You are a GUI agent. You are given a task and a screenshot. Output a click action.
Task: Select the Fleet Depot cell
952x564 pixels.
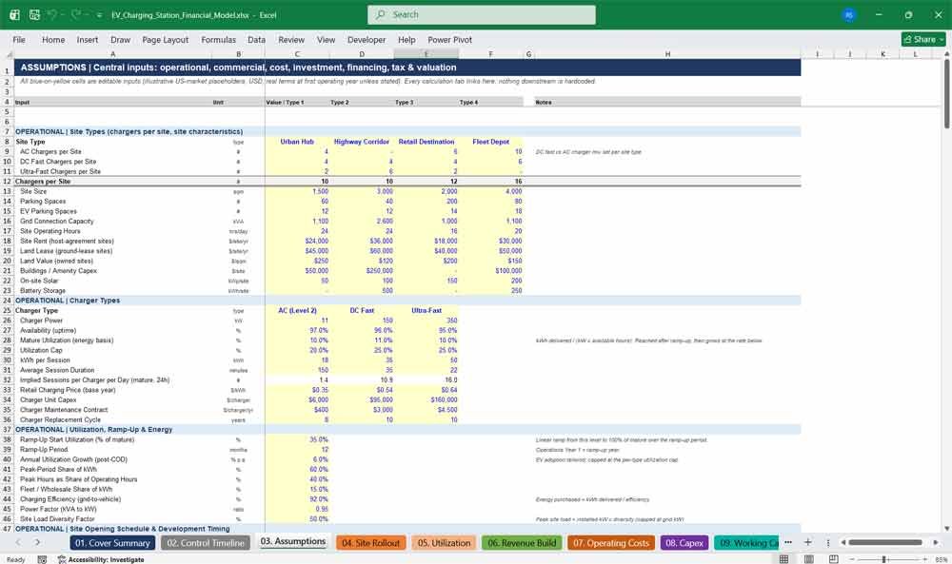point(490,142)
